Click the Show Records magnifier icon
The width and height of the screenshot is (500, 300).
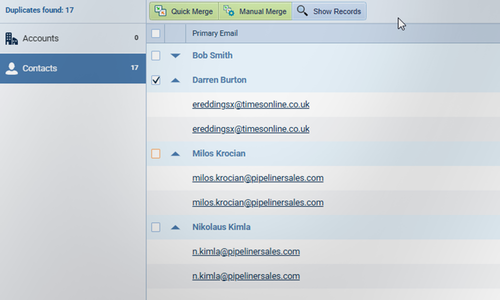point(302,11)
